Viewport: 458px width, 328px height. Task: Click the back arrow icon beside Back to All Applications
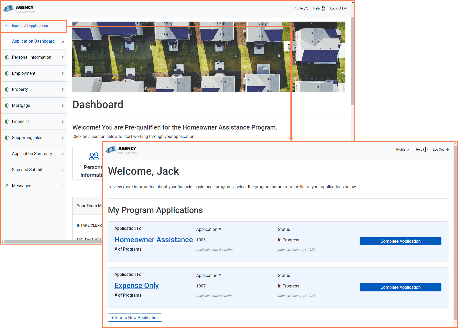tap(7, 26)
